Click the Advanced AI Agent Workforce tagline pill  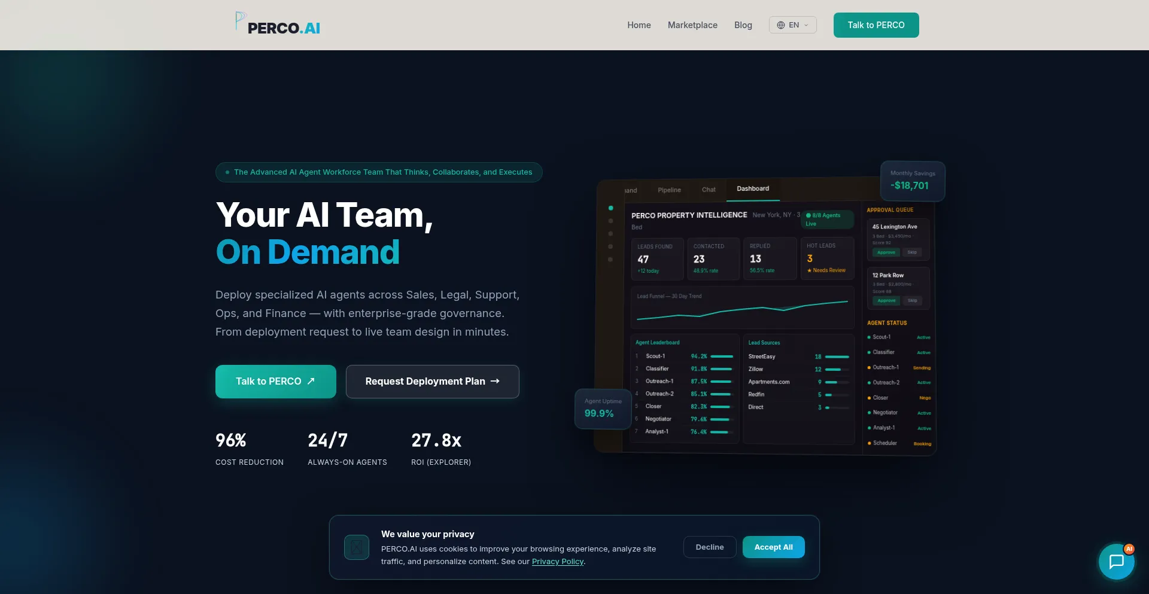[x=379, y=172]
